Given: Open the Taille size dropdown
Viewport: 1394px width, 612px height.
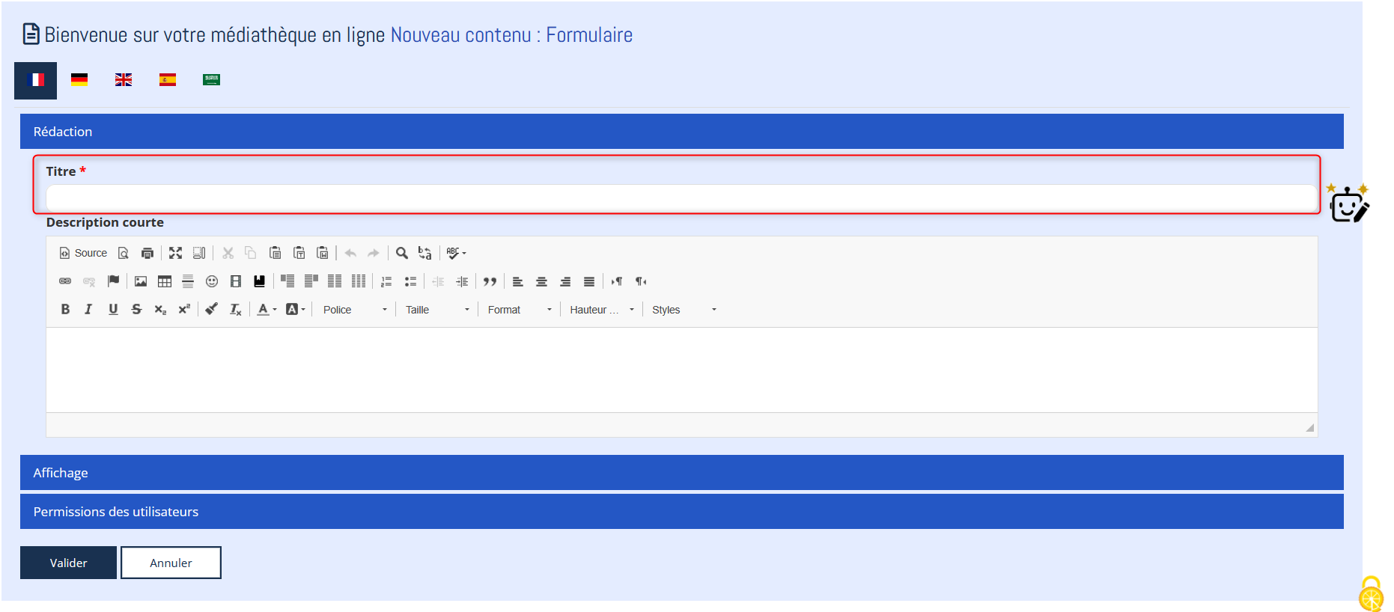Looking at the screenshot, I should [437, 310].
